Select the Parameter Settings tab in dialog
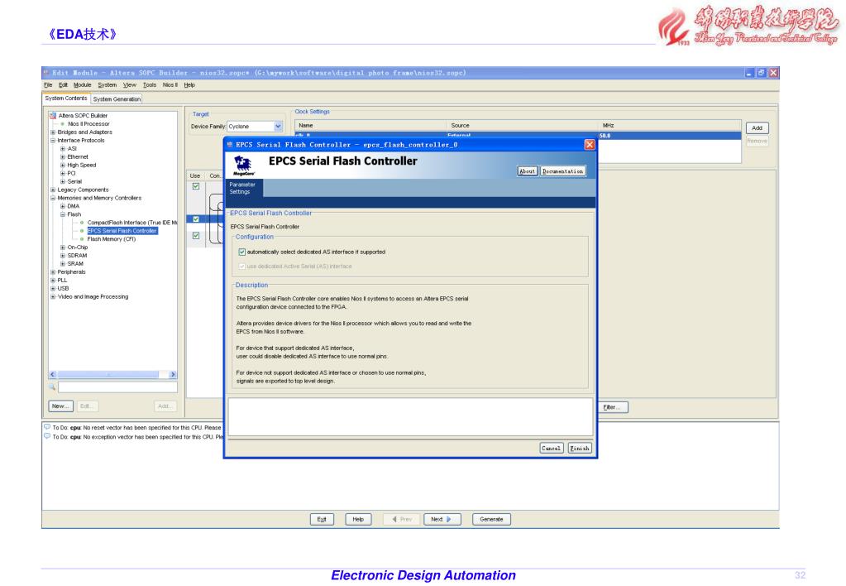 tap(244, 188)
